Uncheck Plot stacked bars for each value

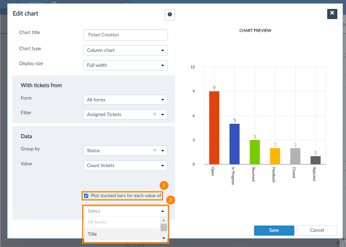pyautogui.click(x=86, y=196)
